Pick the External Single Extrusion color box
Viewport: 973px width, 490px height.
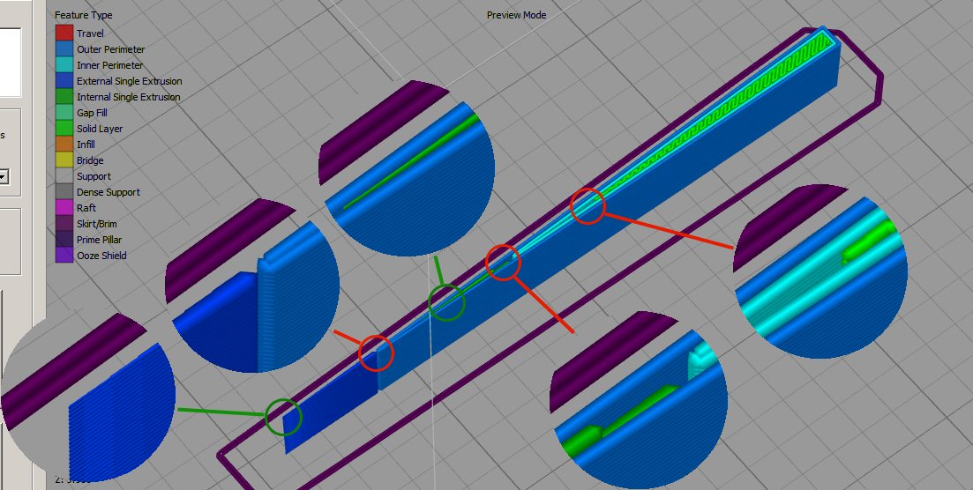(x=64, y=81)
